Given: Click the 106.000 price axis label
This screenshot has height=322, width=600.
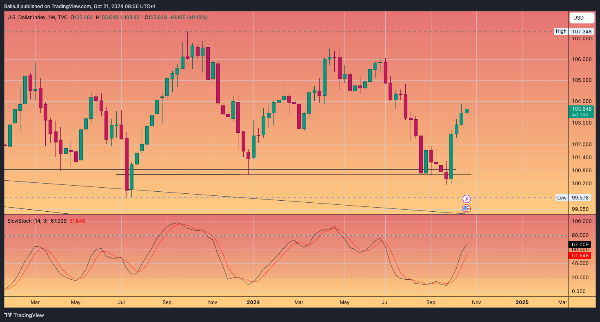Looking at the screenshot, I should 582,59.
